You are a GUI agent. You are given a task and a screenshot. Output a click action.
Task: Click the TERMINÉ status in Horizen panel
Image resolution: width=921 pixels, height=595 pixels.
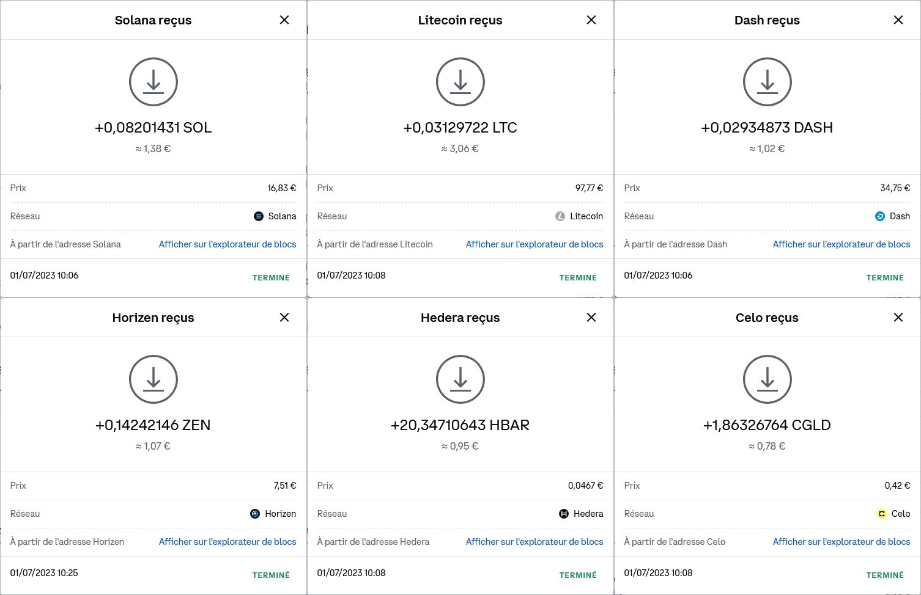[272, 575]
